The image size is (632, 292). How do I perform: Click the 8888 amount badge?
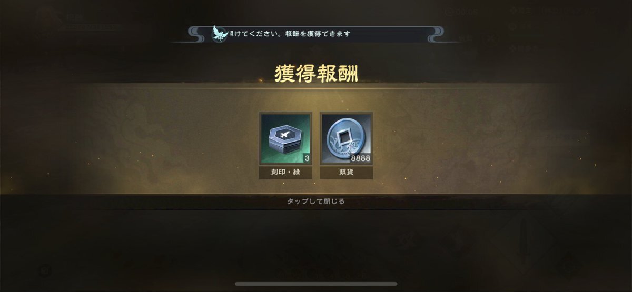tap(360, 158)
